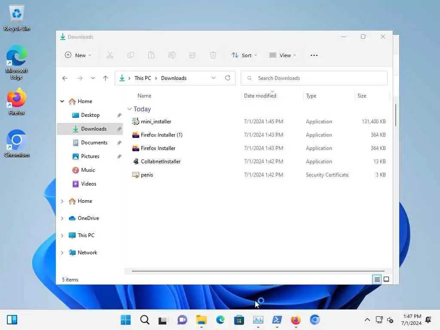The height and width of the screenshot is (330, 440).
Task: Expand address bar history dropdown
Action: point(214,78)
